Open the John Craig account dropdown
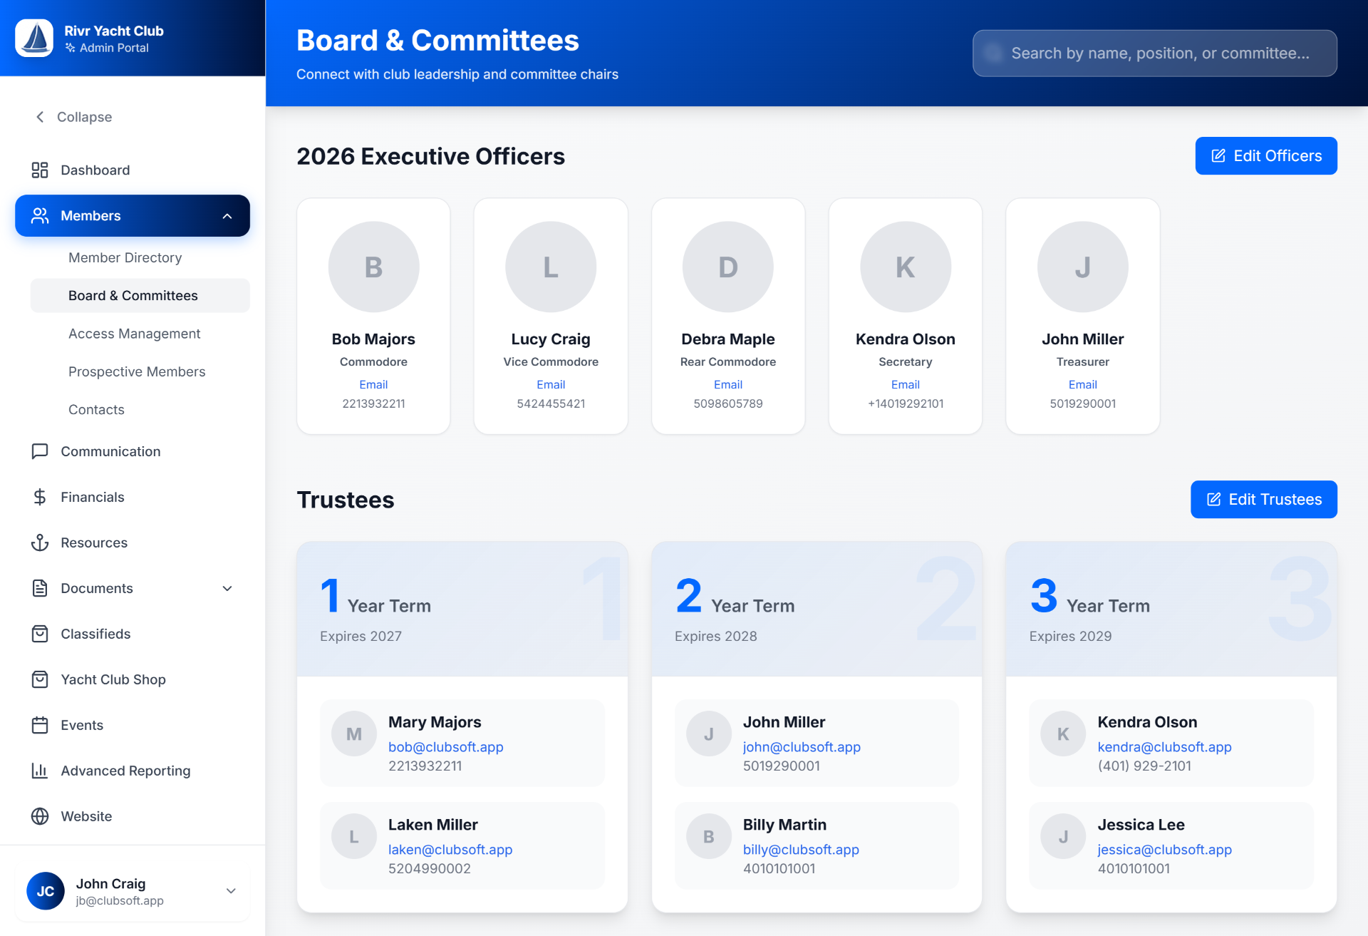Screen dimensions: 1368x936 point(230,890)
